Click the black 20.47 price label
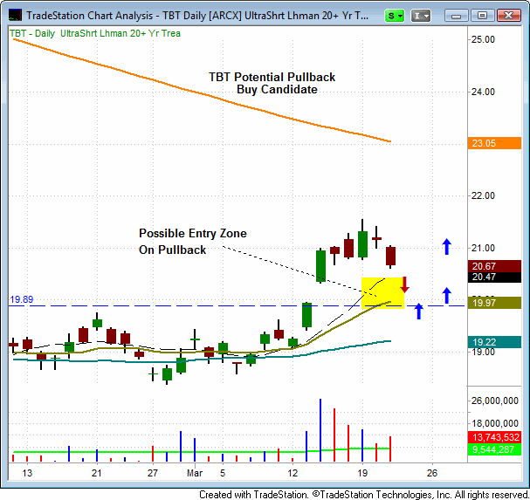 (494, 277)
